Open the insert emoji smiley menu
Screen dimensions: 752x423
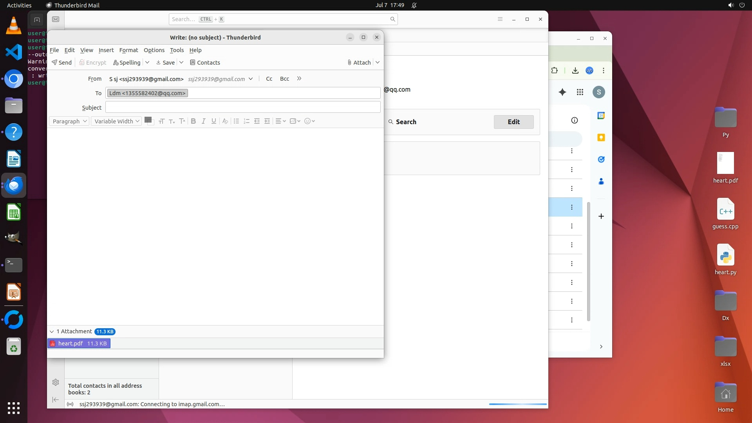[309, 121]
